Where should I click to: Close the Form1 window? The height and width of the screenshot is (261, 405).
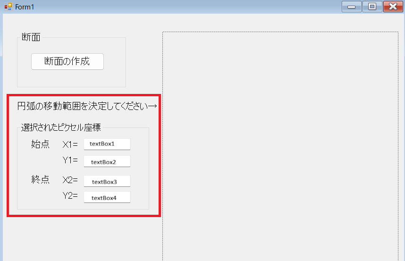[393, 7]
